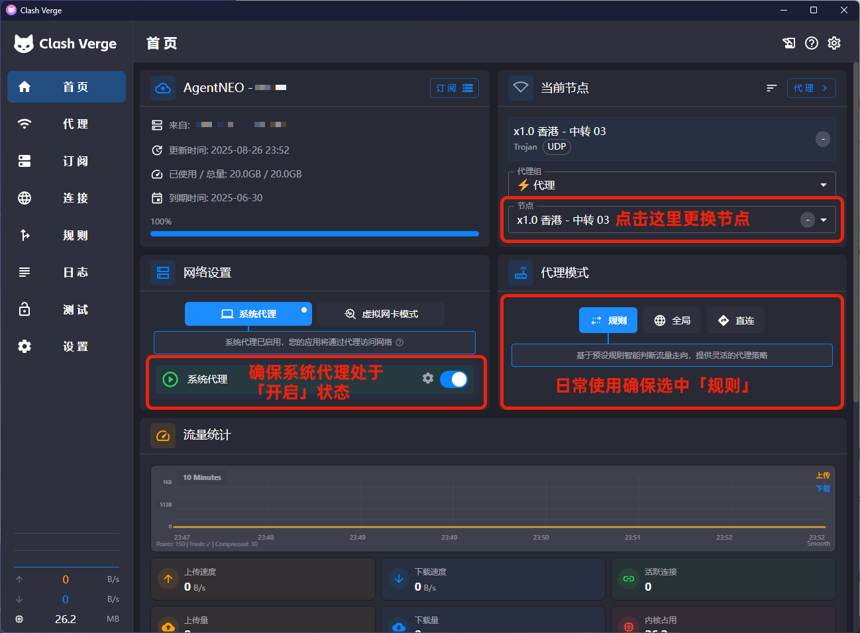Click the upload arrow icon in 上传速度

point(168,579)
